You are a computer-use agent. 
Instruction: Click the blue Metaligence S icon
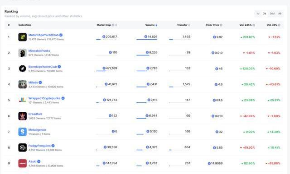22,132
